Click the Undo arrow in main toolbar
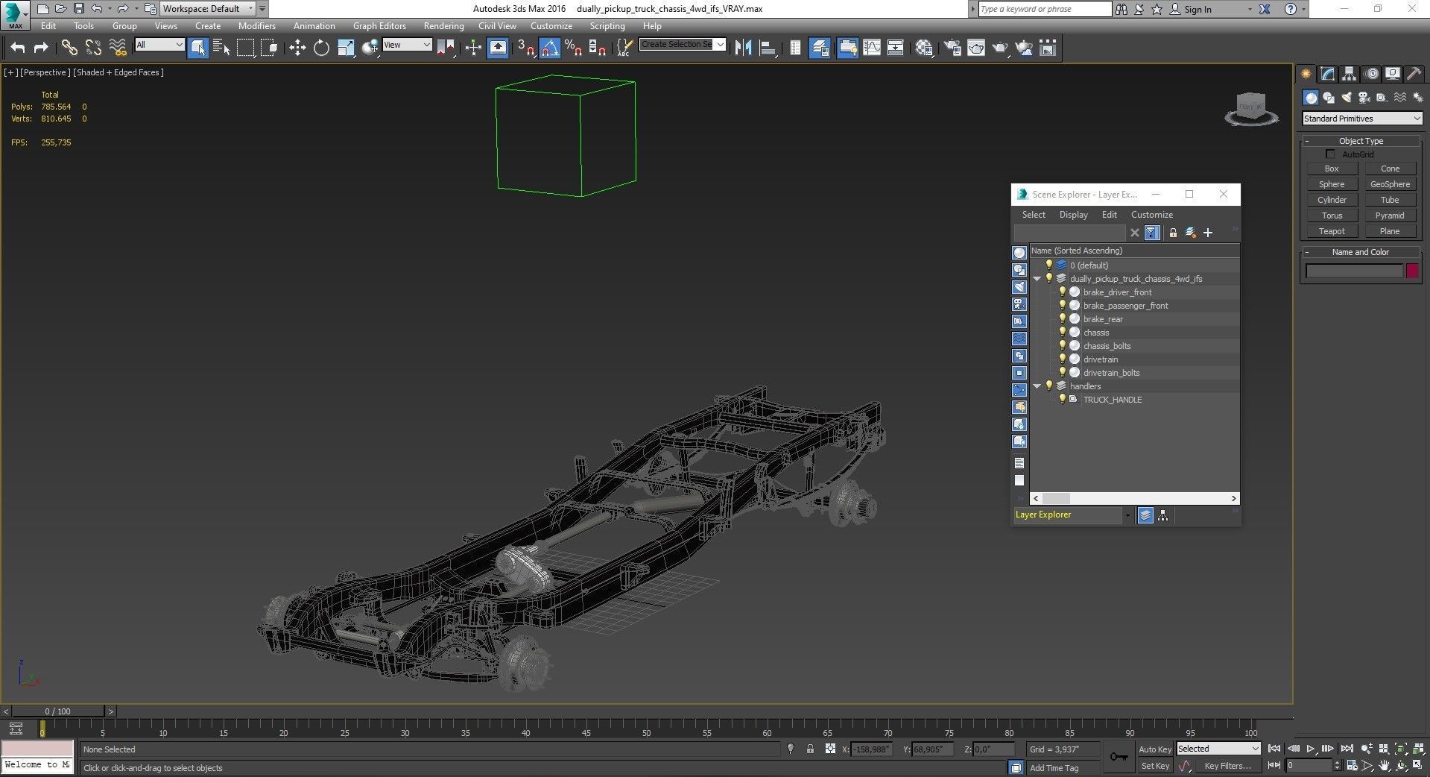1430x777 pixels. (18, 48)
